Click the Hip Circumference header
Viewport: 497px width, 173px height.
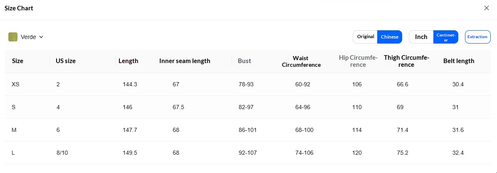point(358,61)
